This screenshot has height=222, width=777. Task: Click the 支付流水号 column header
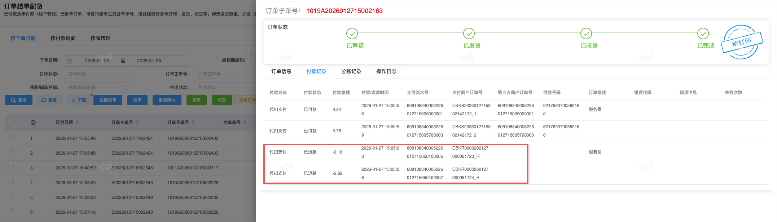(x=417, y=93)
